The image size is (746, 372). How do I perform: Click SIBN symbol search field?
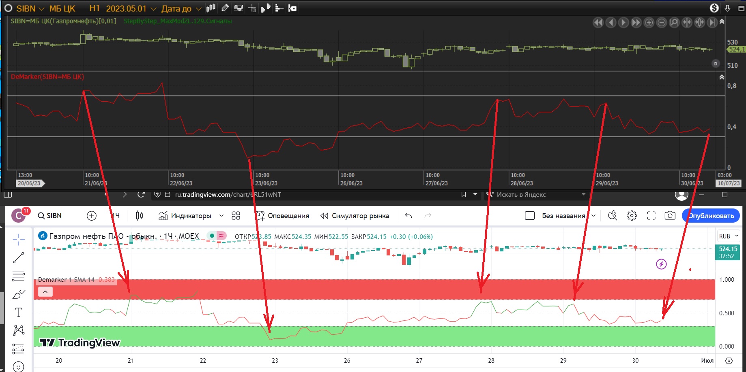click(x=50, y=216)
